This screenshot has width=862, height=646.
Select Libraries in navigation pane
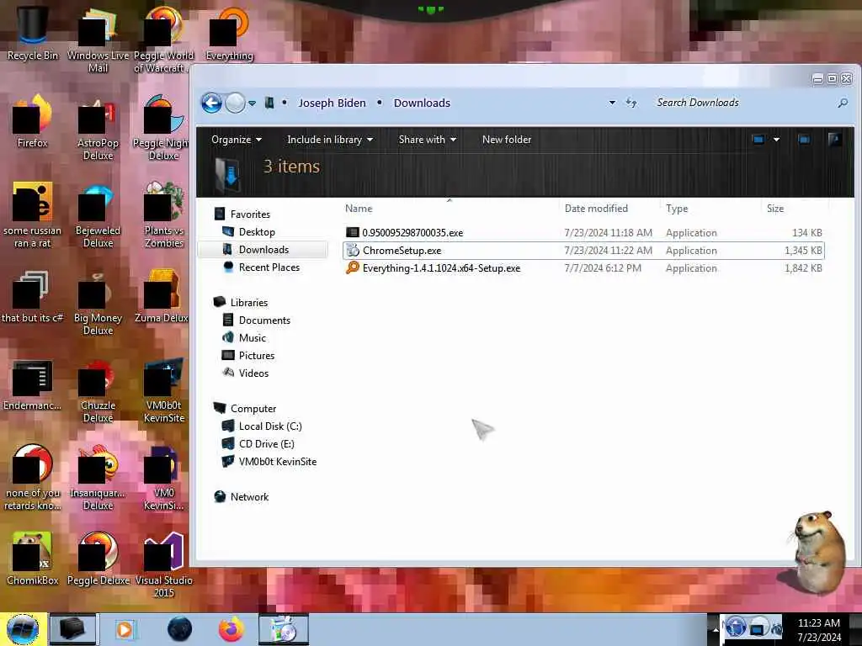[241, 303]
